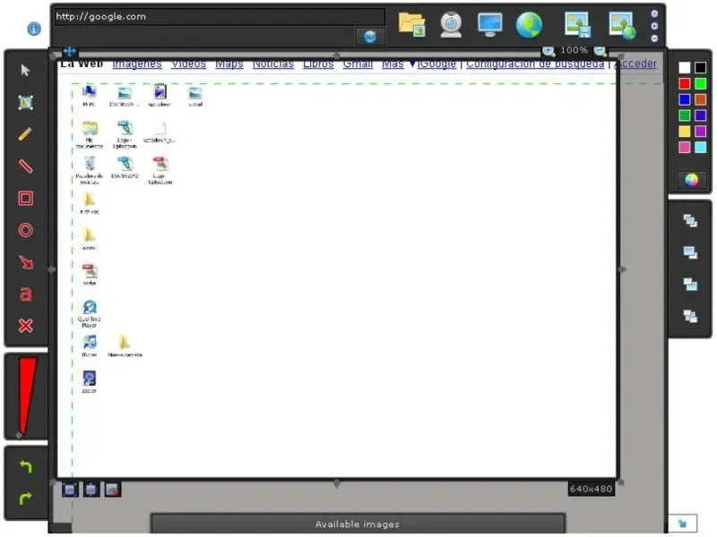Click the green undo arrow
Image resolution: width=717 pixels, height=537 pixels.
26,466
